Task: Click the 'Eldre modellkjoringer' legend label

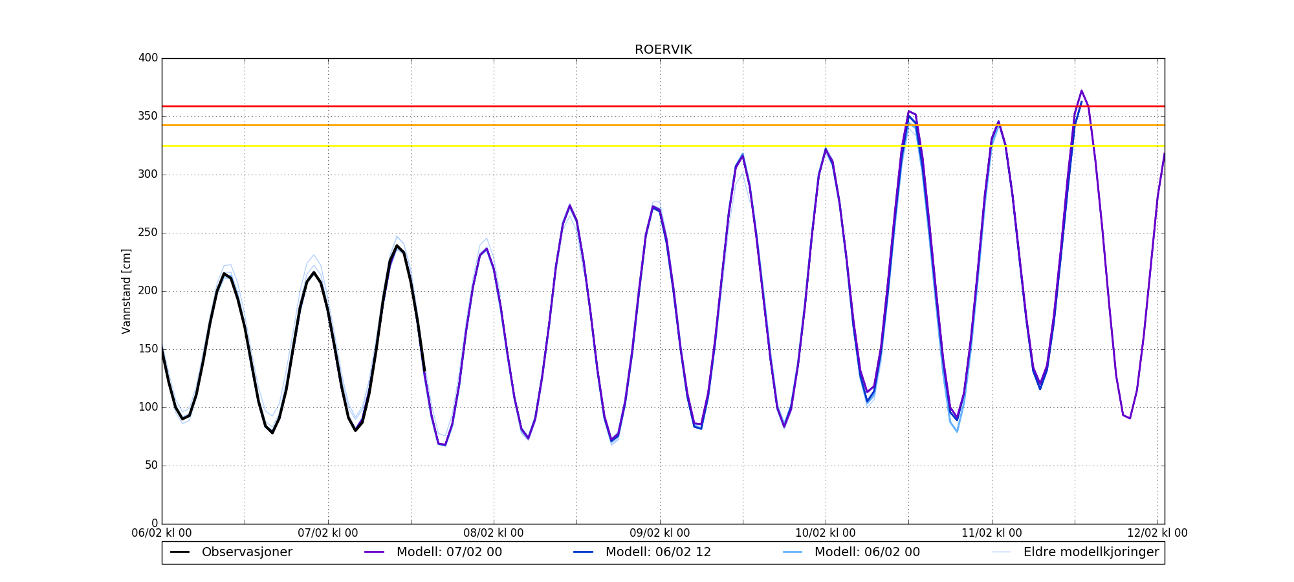Action: [1091, 552]
